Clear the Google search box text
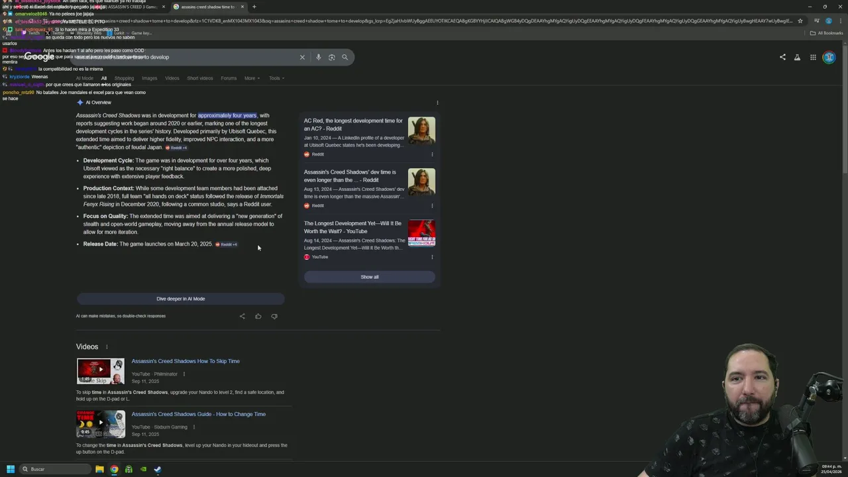The height and width of the screenshot is (477, 848). [302, 57]
